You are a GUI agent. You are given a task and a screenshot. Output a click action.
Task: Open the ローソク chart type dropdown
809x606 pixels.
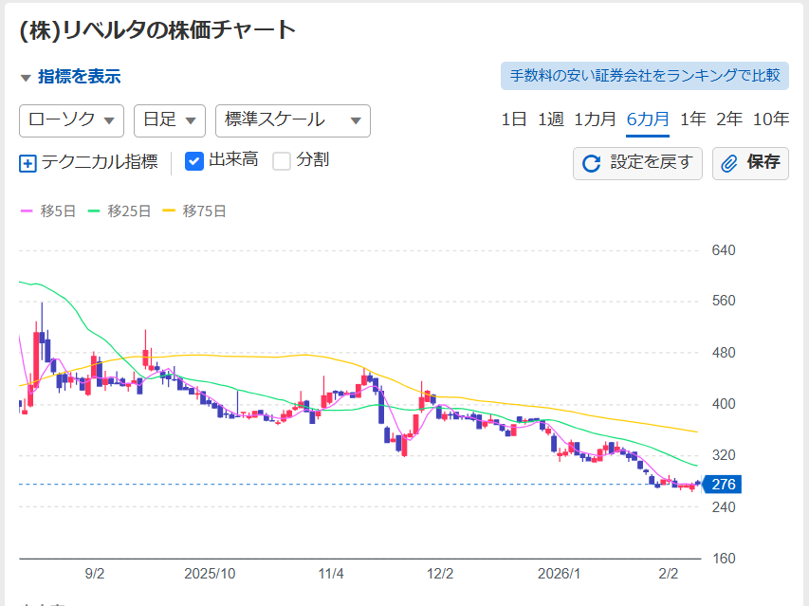pyautogui.click(x=71, y=120)
